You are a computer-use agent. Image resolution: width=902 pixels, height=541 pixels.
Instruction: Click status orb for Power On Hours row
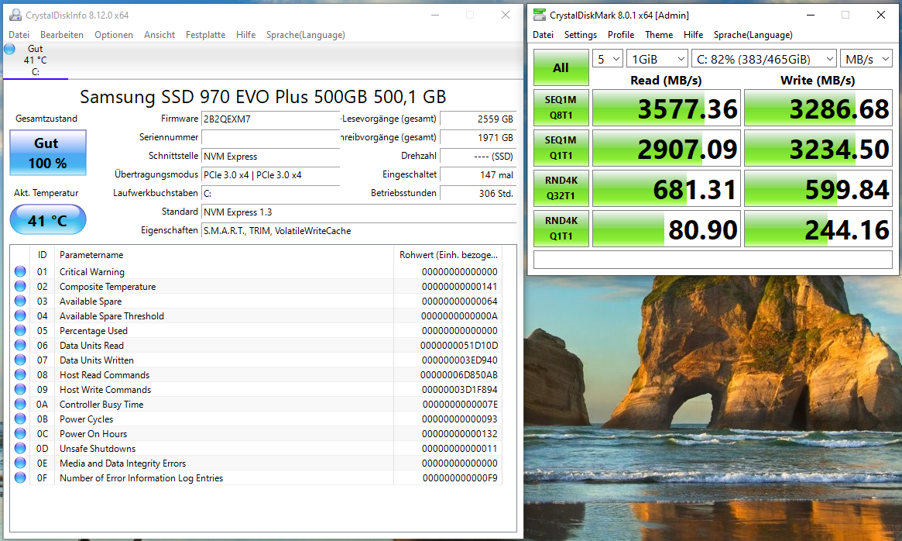(20, 433)
